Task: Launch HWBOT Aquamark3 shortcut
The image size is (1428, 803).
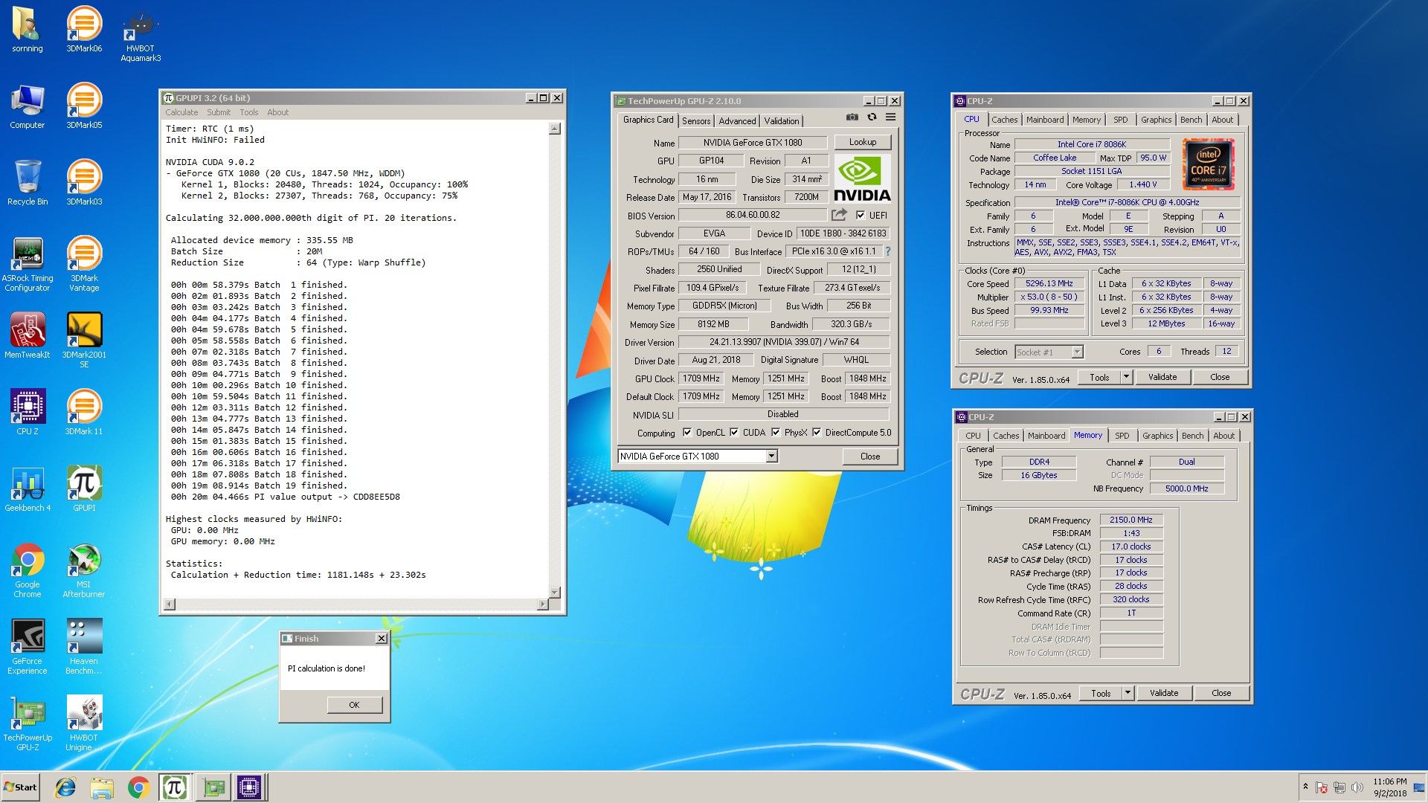Action: tap(141, 34)
